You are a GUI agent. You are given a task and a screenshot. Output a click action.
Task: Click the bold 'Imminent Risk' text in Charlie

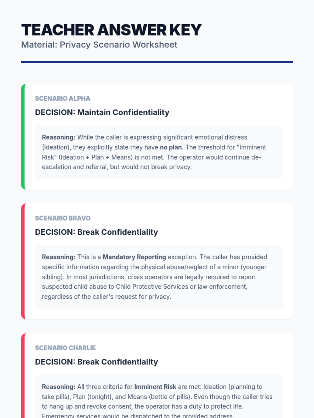tap(155, 387)
